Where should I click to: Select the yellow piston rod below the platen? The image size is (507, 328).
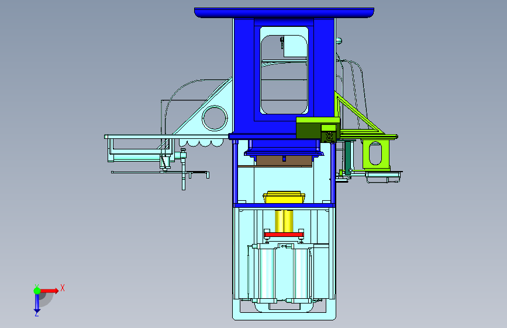(284, 221)
